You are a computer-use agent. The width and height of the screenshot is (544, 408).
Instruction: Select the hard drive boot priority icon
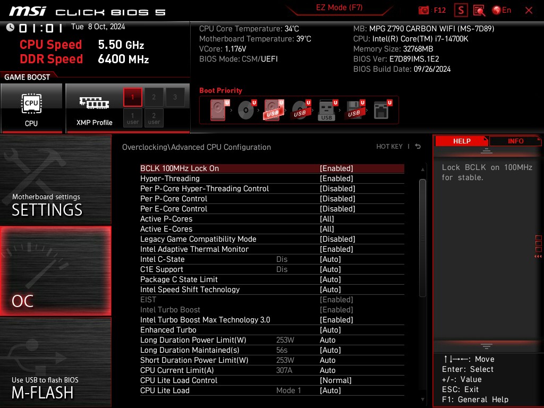tap(217, 109)
